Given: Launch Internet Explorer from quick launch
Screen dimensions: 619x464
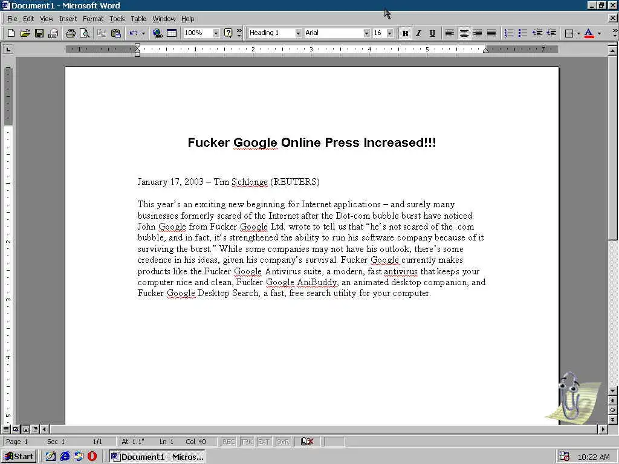Looking at the screenshot, I should [x=65, y=457].
